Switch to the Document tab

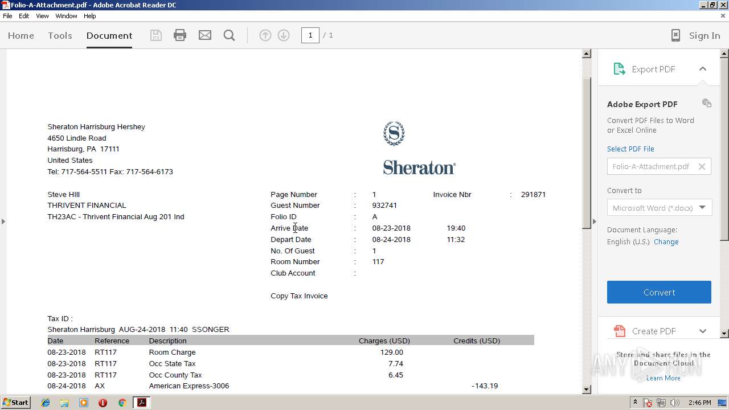click(x=109, y=35)
